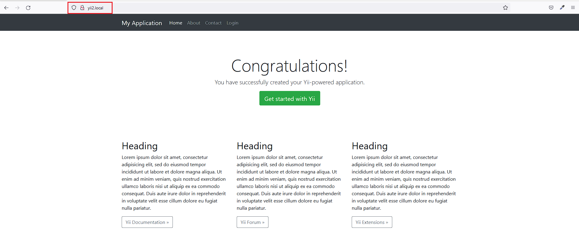Open the Pocket save icon
The image size is (579, 236).
551,8
